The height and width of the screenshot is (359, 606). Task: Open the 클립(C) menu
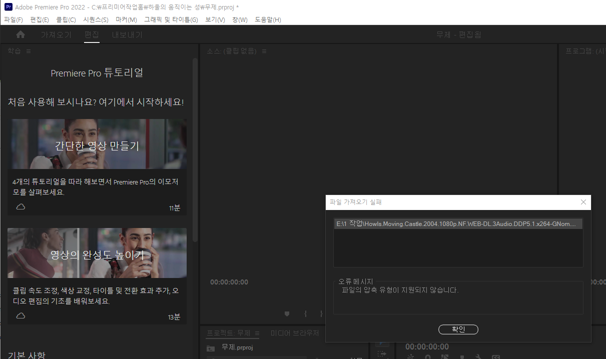coord(66,19)
